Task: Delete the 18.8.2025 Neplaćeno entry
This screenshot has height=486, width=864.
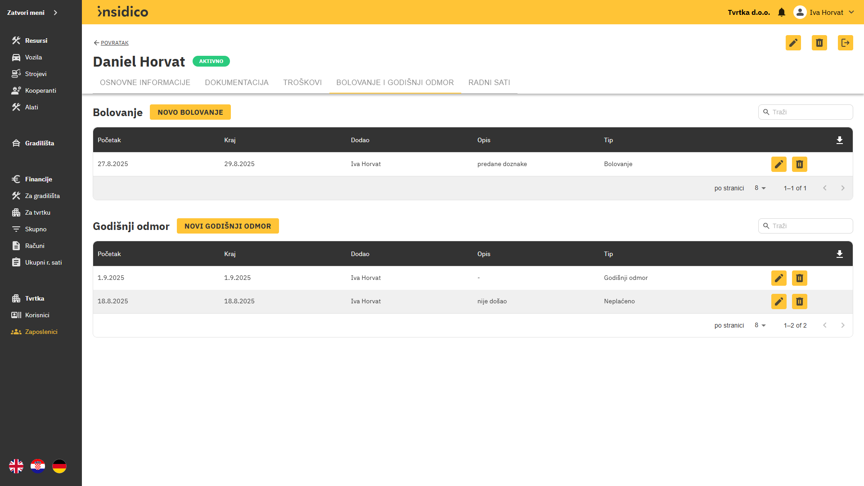Action: click(x=800, y=301)
